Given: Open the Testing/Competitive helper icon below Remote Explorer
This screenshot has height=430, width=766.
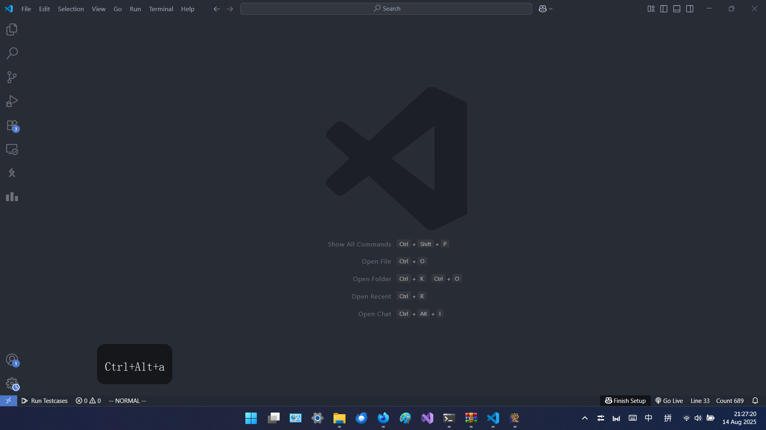Looking at the screenshot, I should pos(12,173).
